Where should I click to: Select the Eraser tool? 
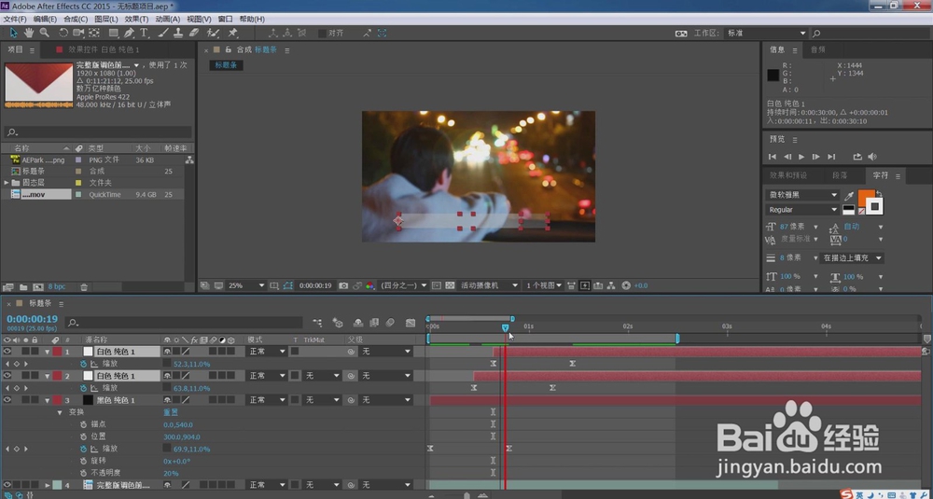(x=193, y=33)
